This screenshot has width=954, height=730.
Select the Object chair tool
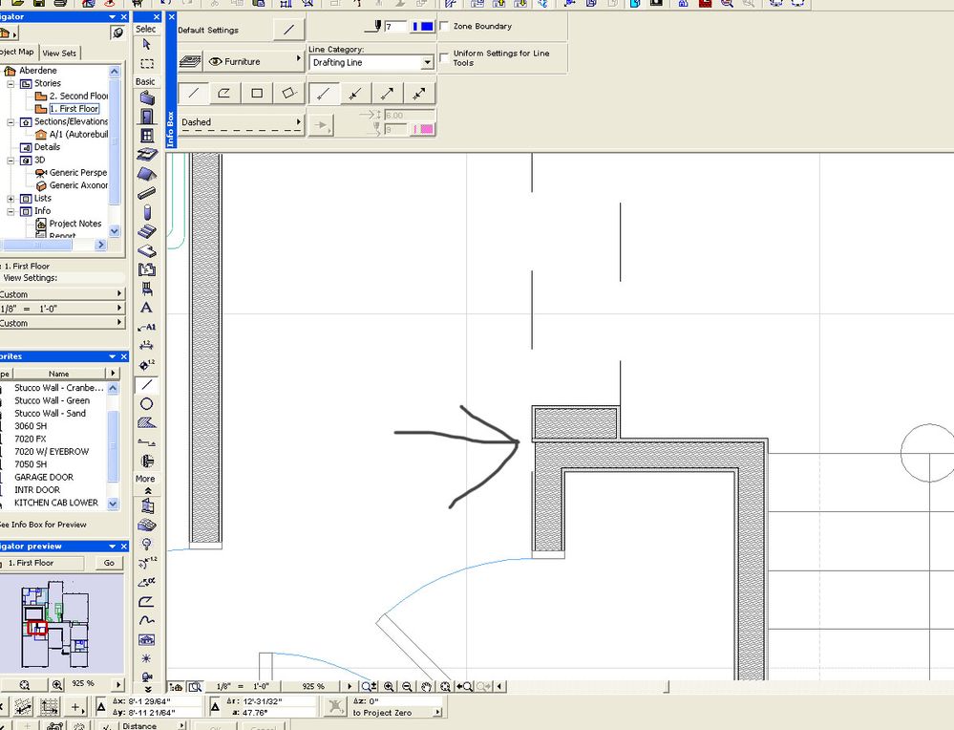(x=147, y=289)
